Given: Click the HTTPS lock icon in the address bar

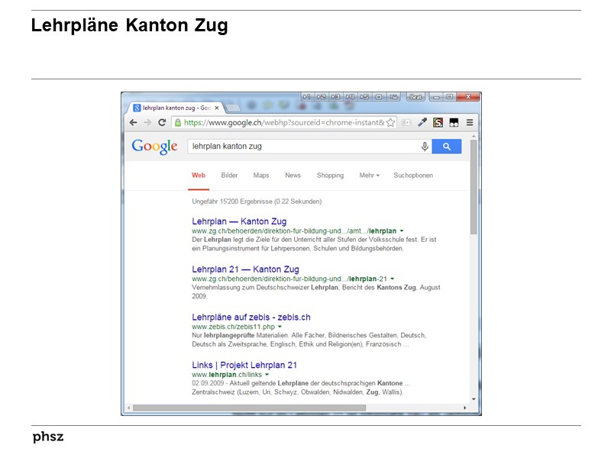Looking at the screenshot, I should click(x=178, y=122).
